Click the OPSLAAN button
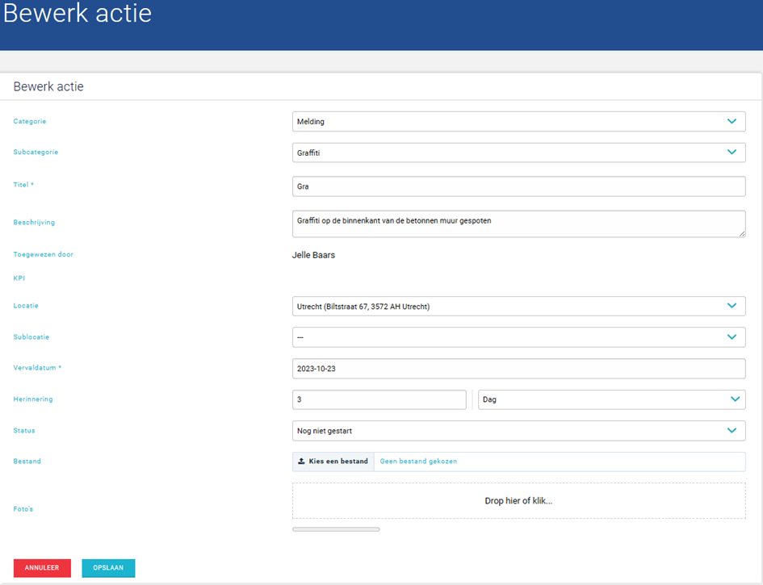Image resolution: width=763 pixels, height=585 pixels. (108, 568)
